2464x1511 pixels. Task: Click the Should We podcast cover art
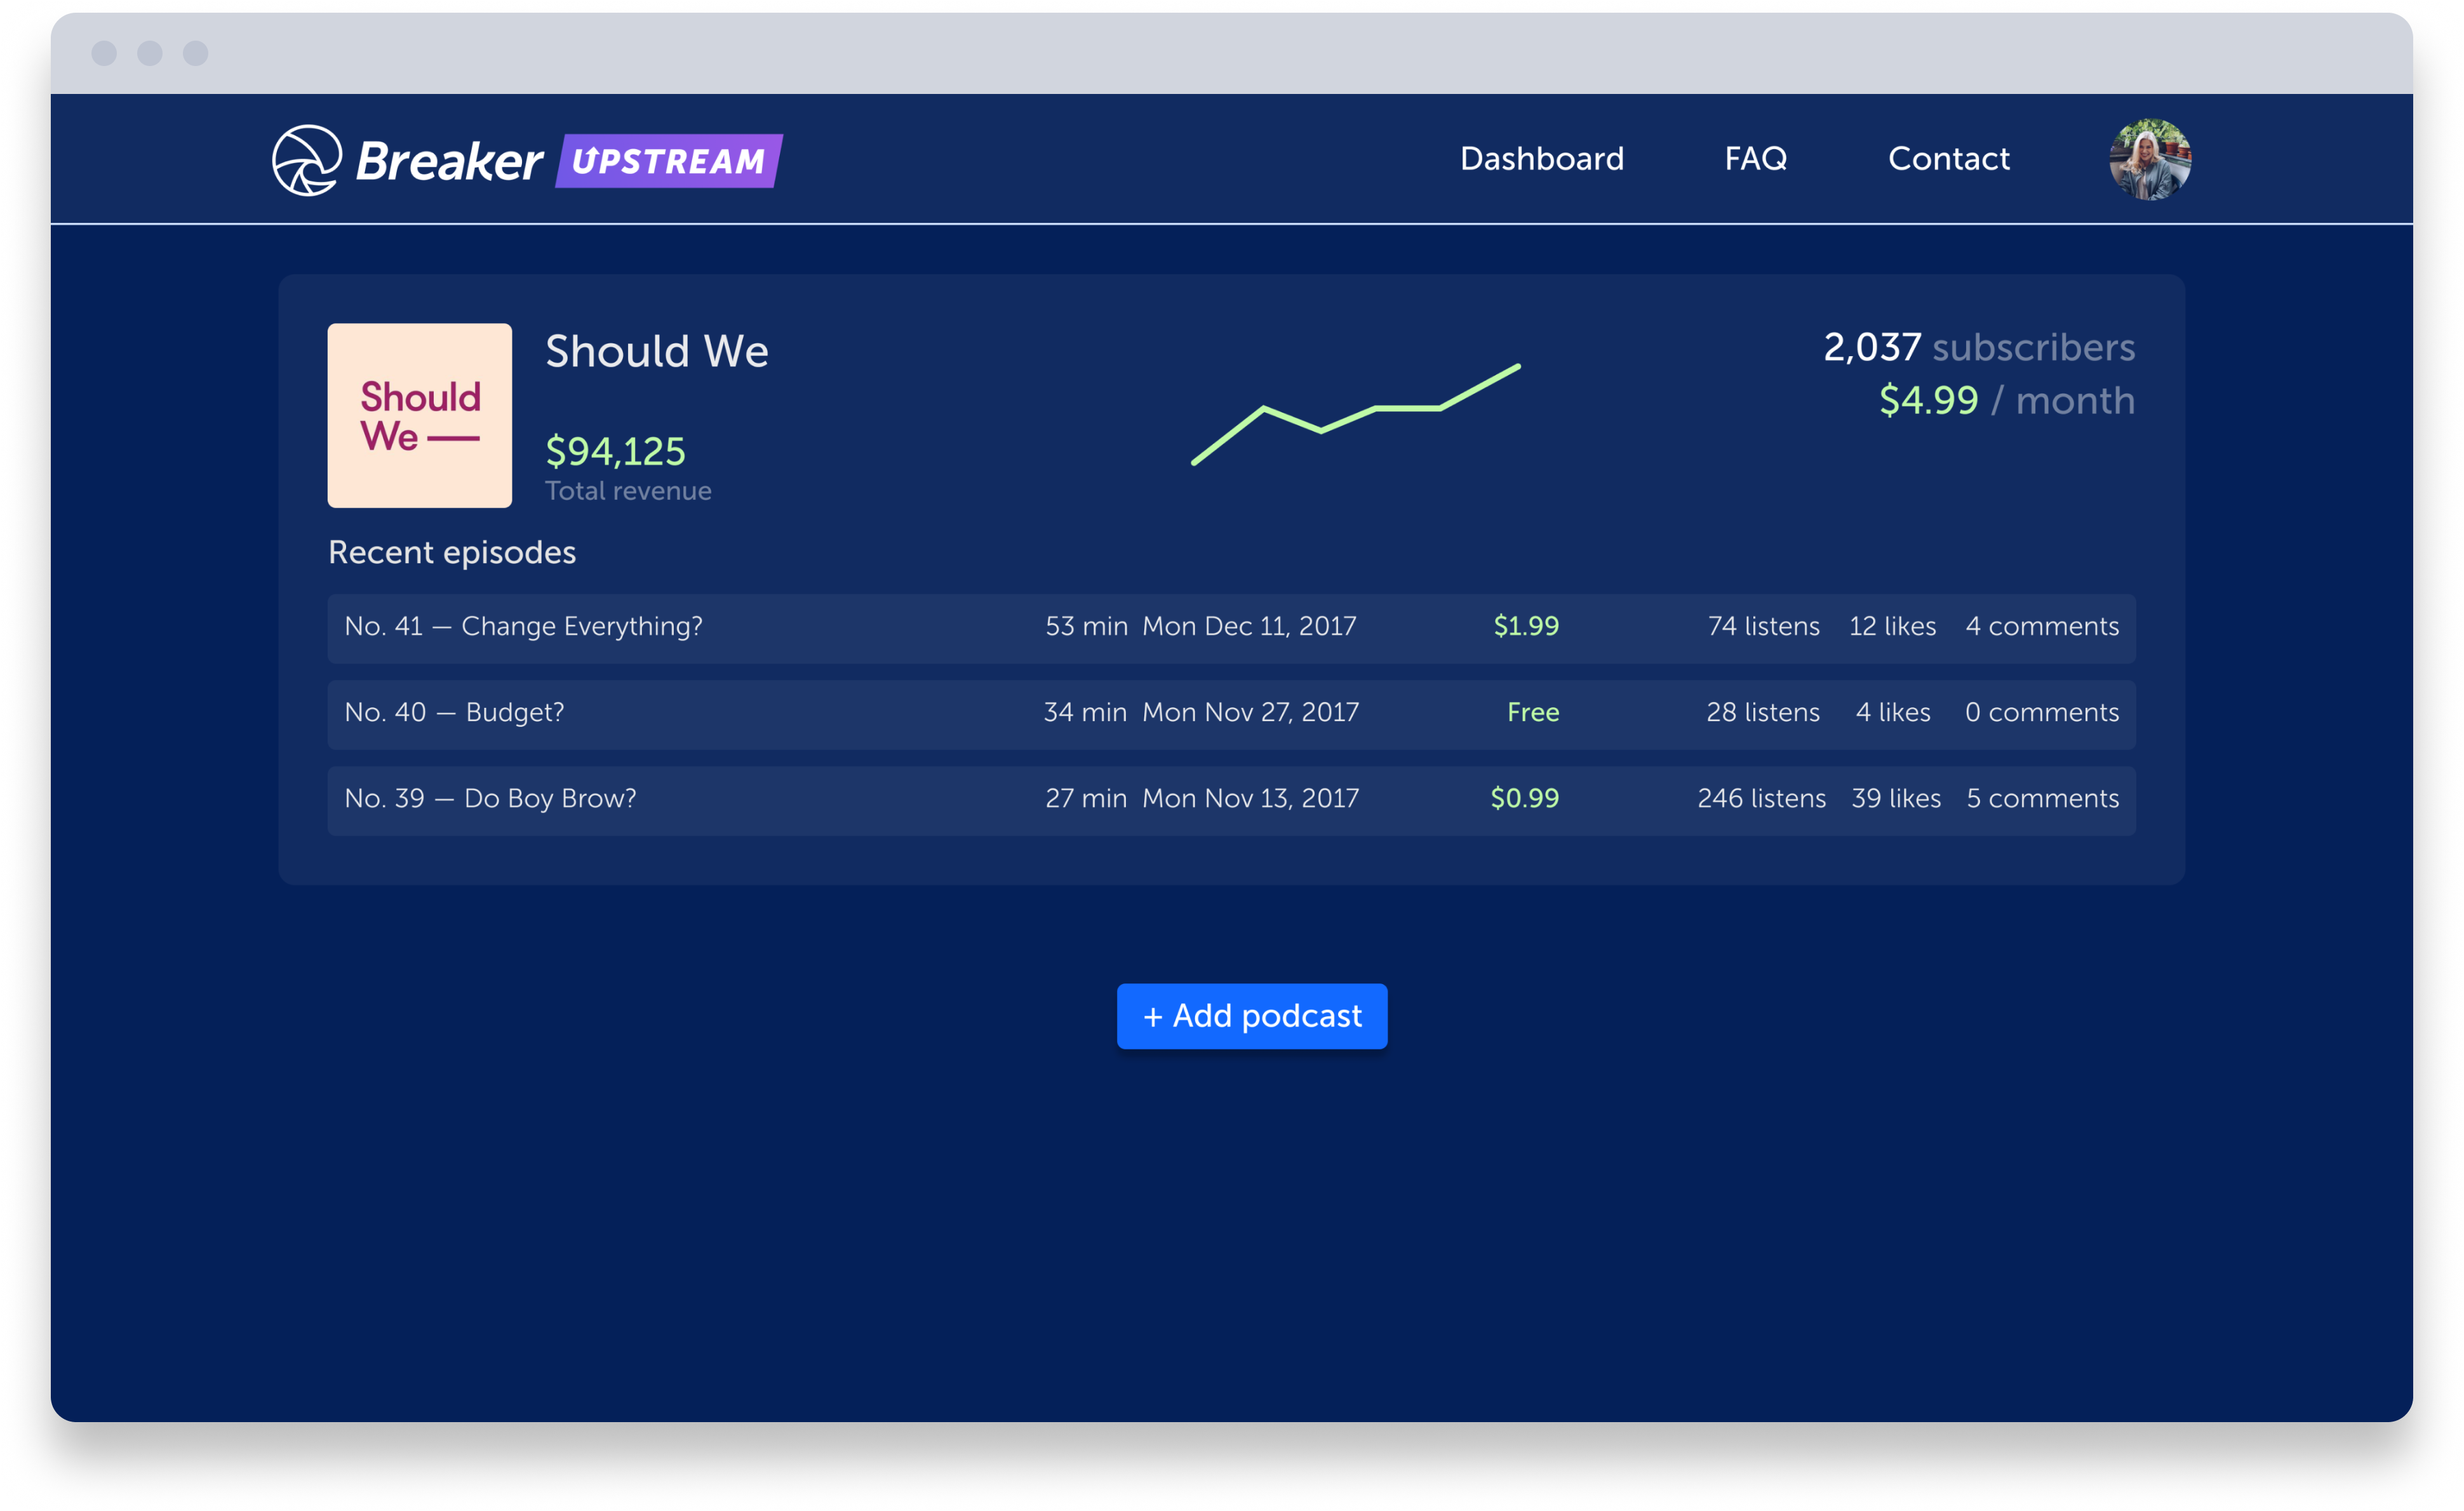(x=419, y=415)
